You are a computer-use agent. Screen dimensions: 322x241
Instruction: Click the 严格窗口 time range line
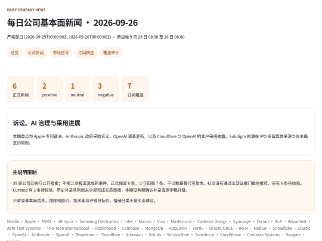(95, 37)
